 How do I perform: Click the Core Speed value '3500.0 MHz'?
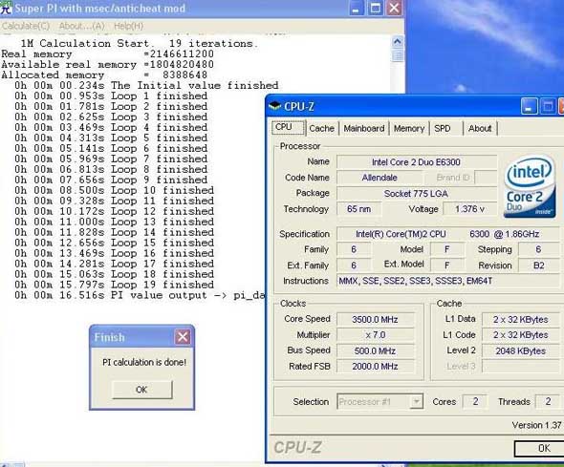click(x=375, y=319)
